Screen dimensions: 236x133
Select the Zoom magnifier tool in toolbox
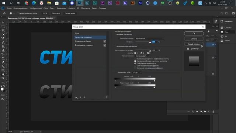[x=3, y=78]
